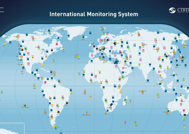This screenshot has width=189, height=134.
Task: Select the blue square in far northern Siberia
Action: click(158, 33)
